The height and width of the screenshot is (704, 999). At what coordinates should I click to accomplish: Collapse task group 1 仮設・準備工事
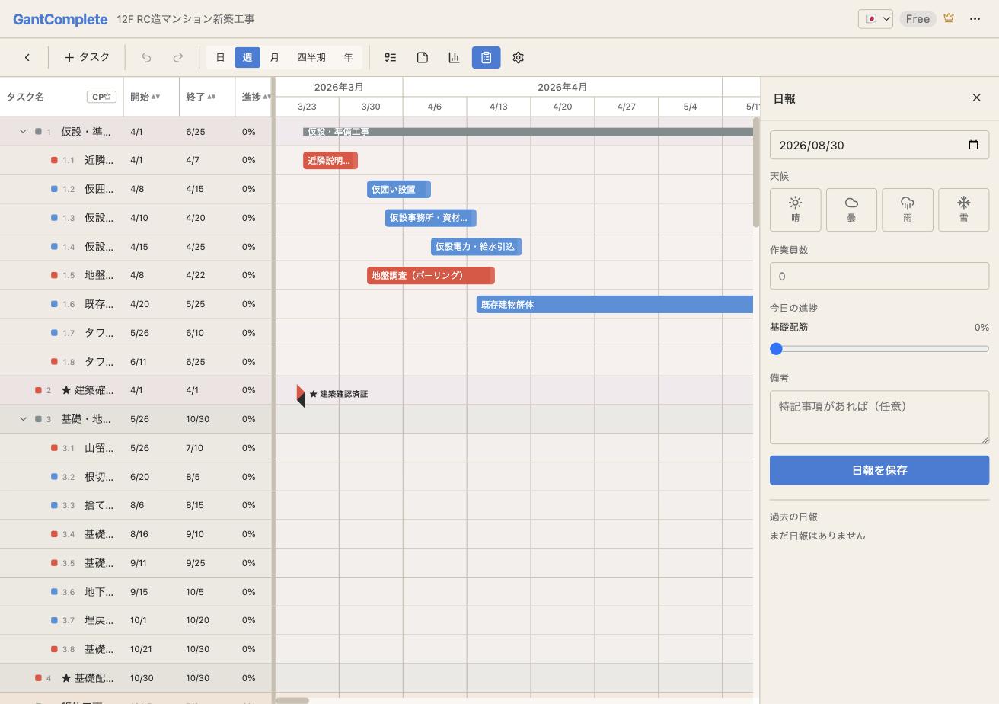pyautogui.click(x=23, y=132)
